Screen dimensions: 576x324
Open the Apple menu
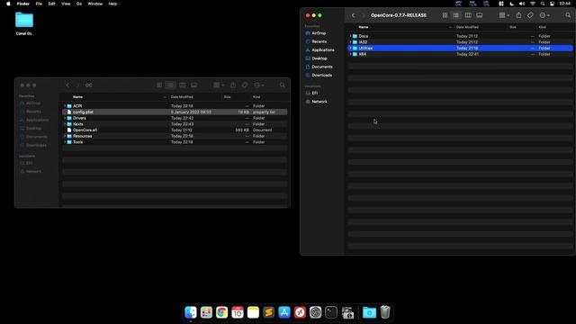point(8,4)
